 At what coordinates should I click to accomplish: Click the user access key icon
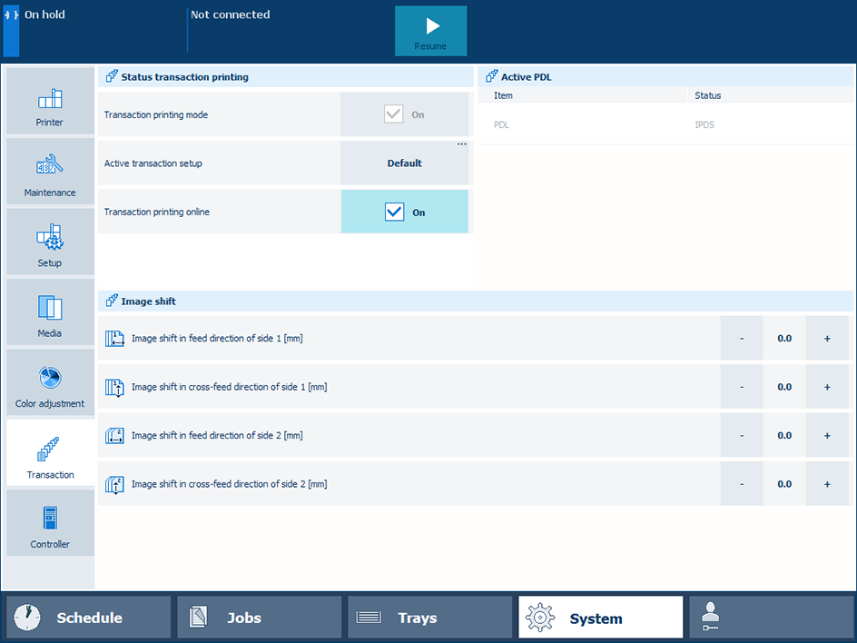[711, 618]
